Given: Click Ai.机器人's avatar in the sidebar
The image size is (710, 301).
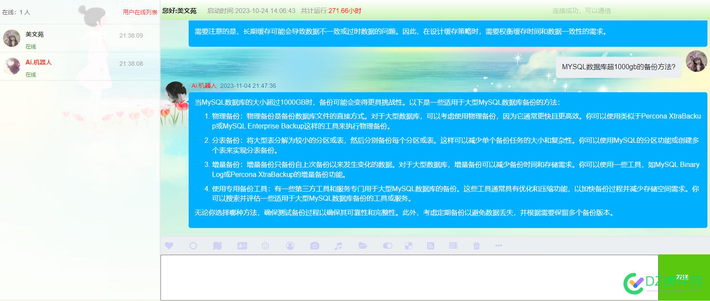Looking at the screenshot, I should [12, 67].
